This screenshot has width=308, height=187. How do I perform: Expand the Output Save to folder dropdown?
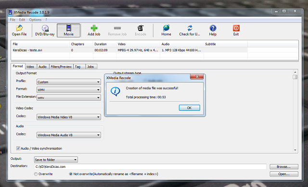[x=56, y=160]
